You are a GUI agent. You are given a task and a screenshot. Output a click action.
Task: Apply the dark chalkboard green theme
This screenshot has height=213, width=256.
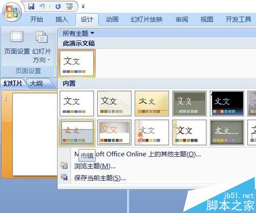tap(227, 132)
